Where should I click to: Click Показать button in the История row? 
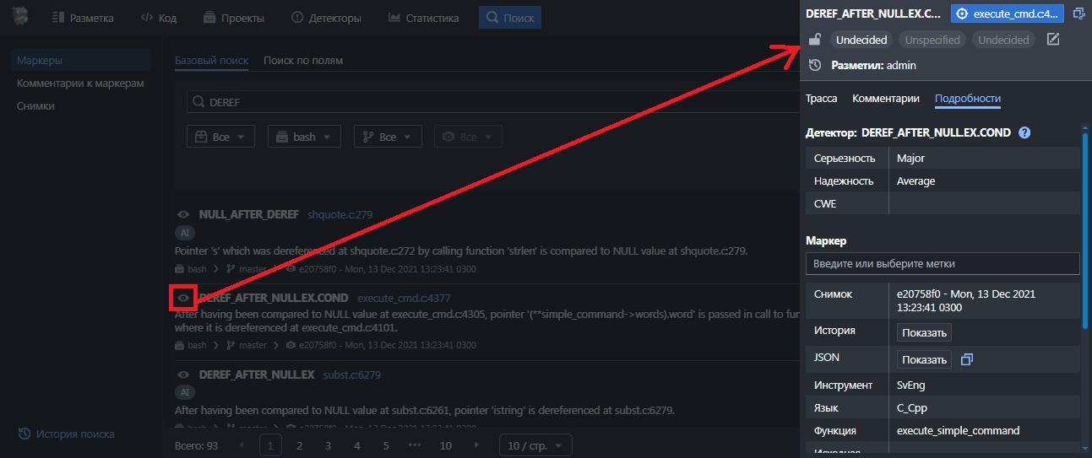924,332
